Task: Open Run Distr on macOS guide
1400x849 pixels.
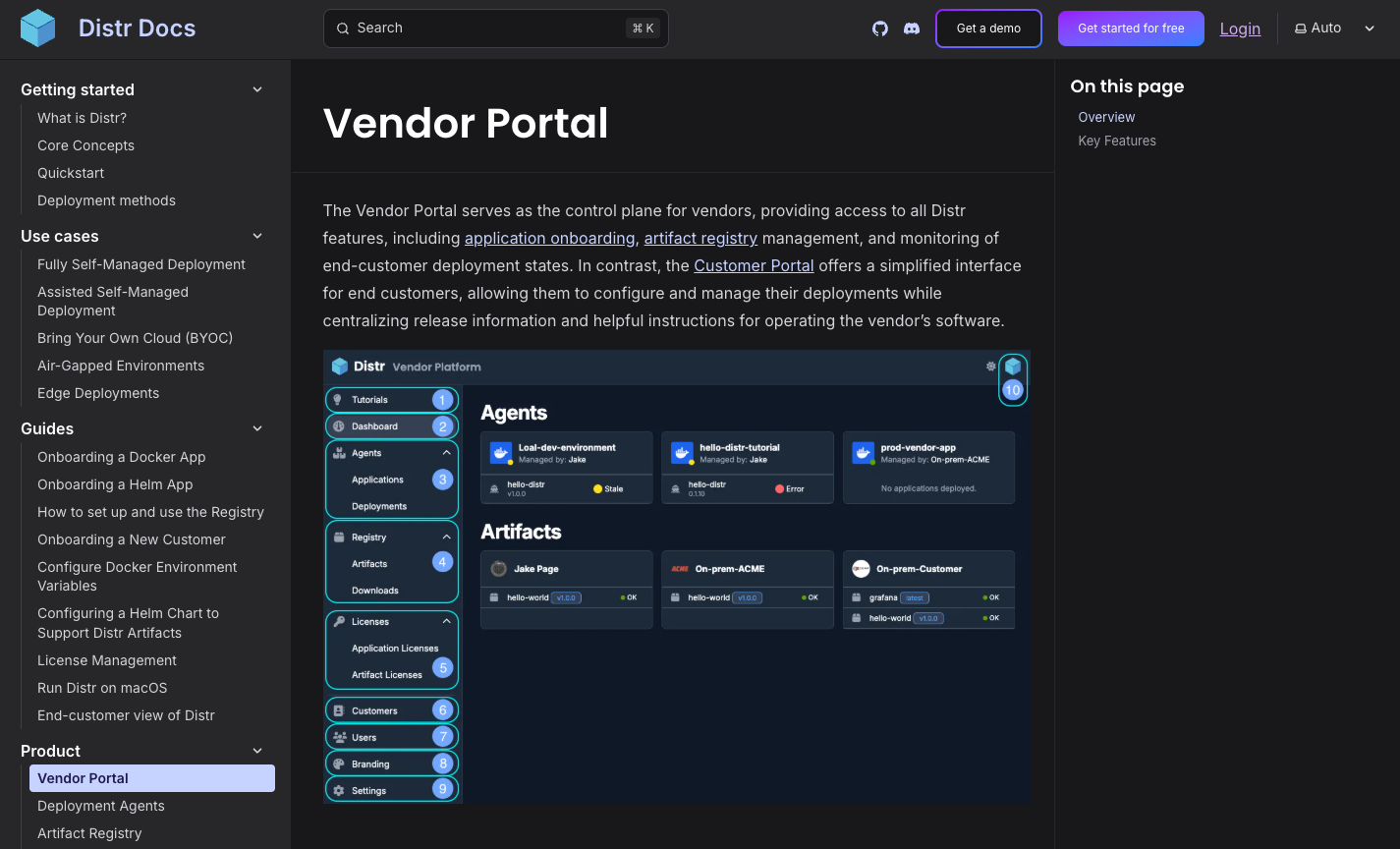Action: click(x=102, y=688)
